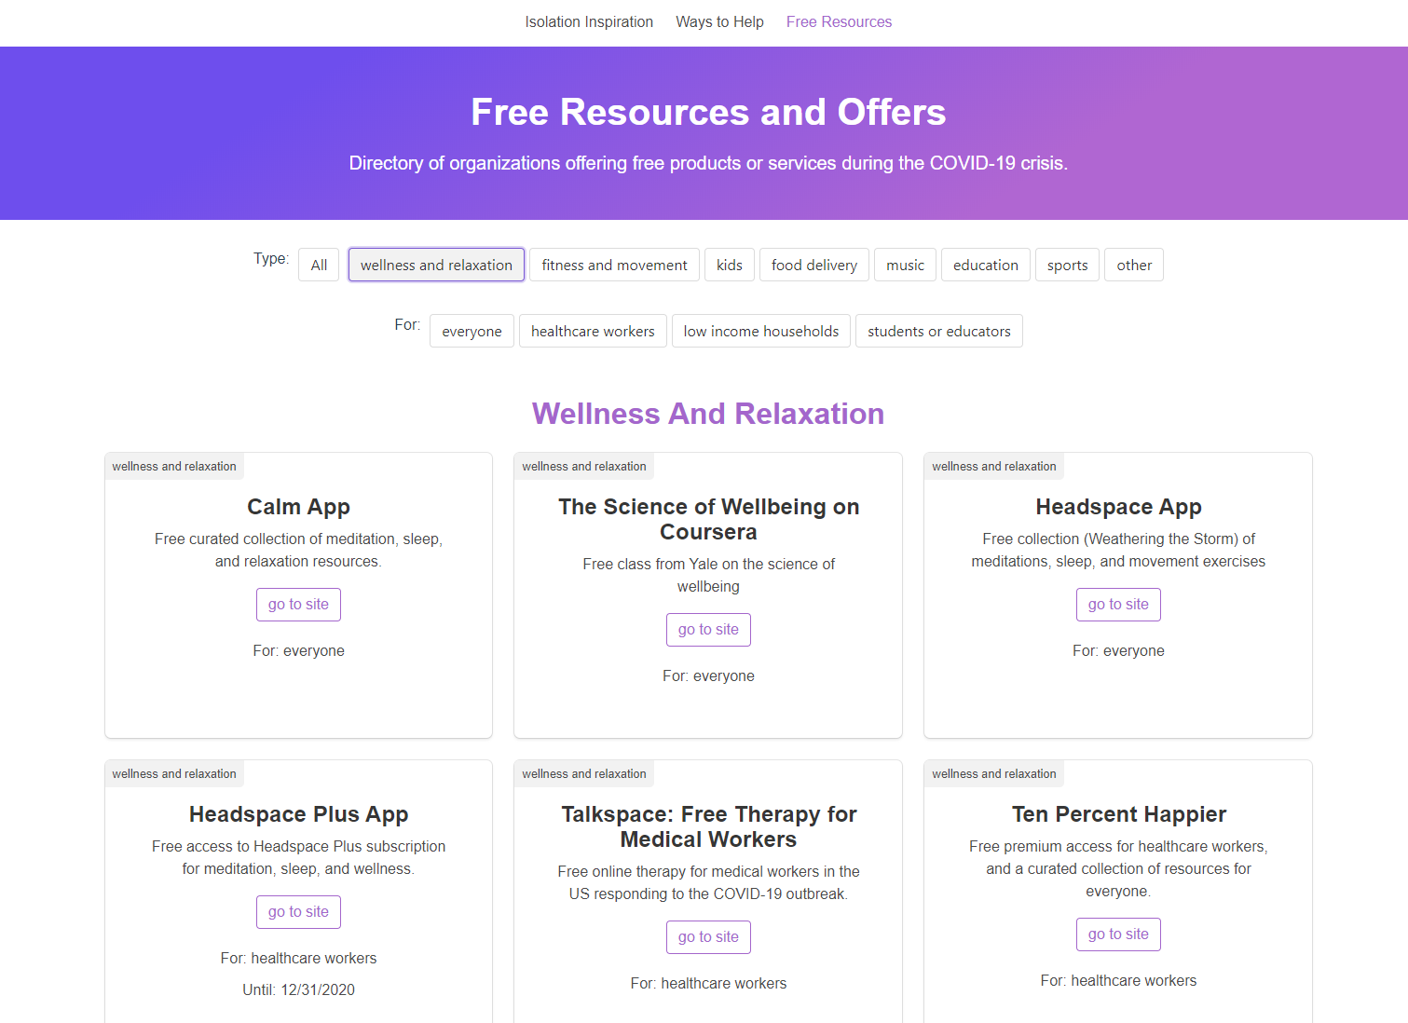Viewport: 1408px width, 1023px height.
Task: Click 'Until: 12/31/2020' on Headspace Plus card
Action: [x=298, y=989]
